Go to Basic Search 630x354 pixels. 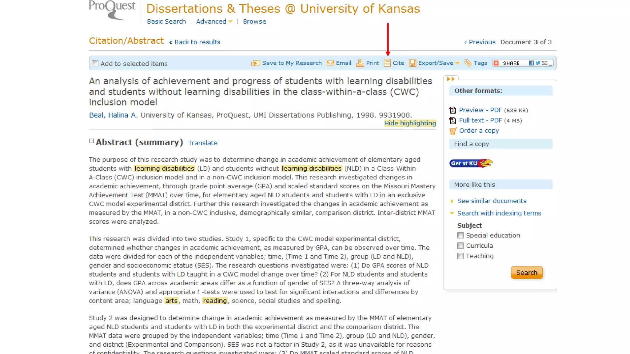coord(166,22)
